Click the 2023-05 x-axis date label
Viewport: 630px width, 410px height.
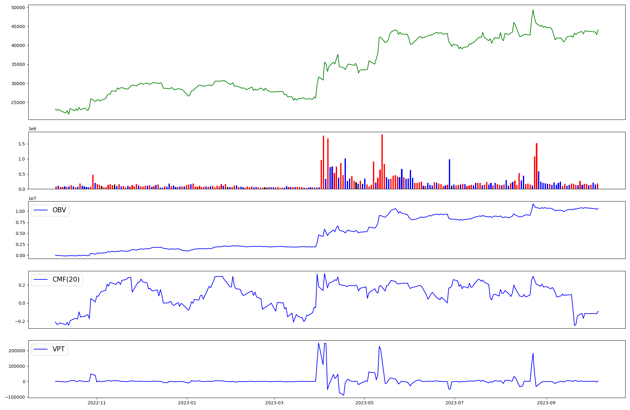pyautogui.click(x=364, y=403)
